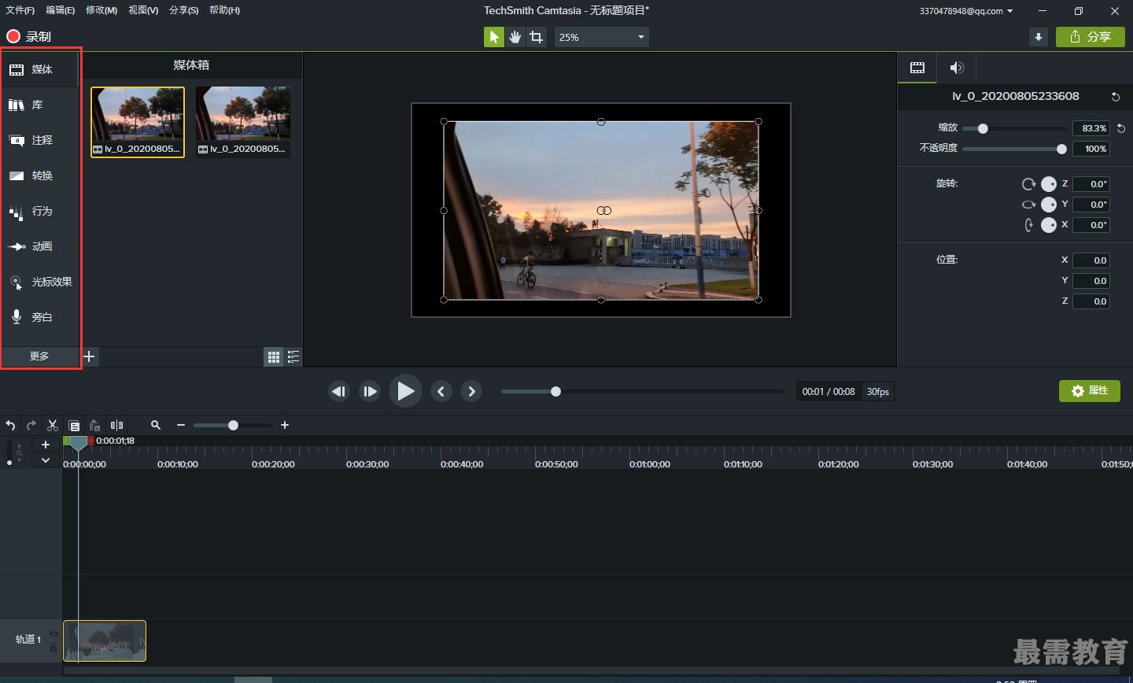Open the account email dropdown
The width and height of the screenshot is (1133, 683).
[966, 11]
